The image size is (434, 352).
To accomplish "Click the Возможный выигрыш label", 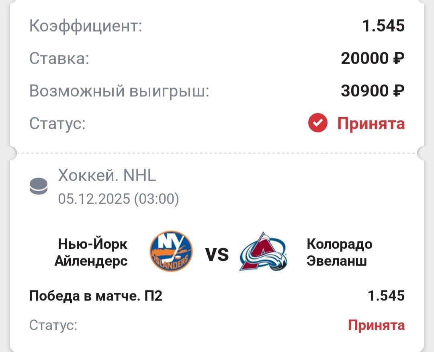I will pos(119,92).
